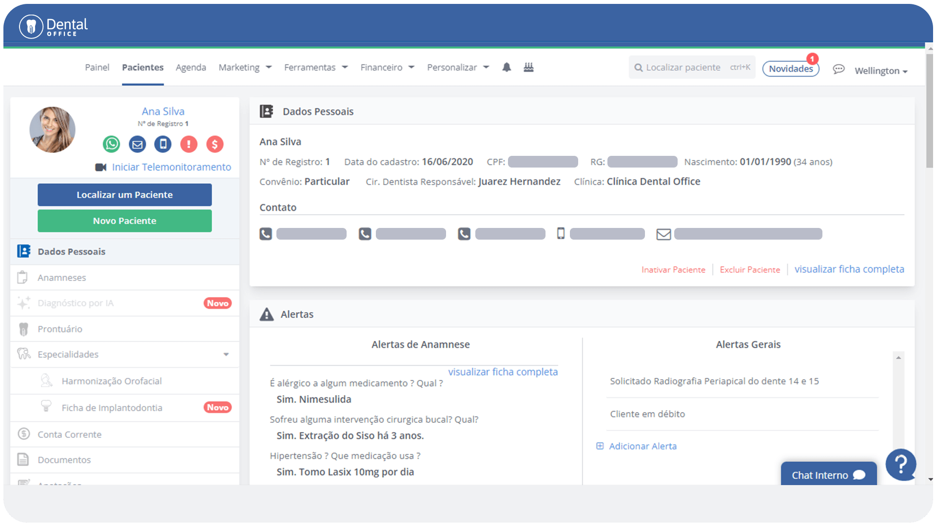Click the red dollar debt icon

(214, 144)
